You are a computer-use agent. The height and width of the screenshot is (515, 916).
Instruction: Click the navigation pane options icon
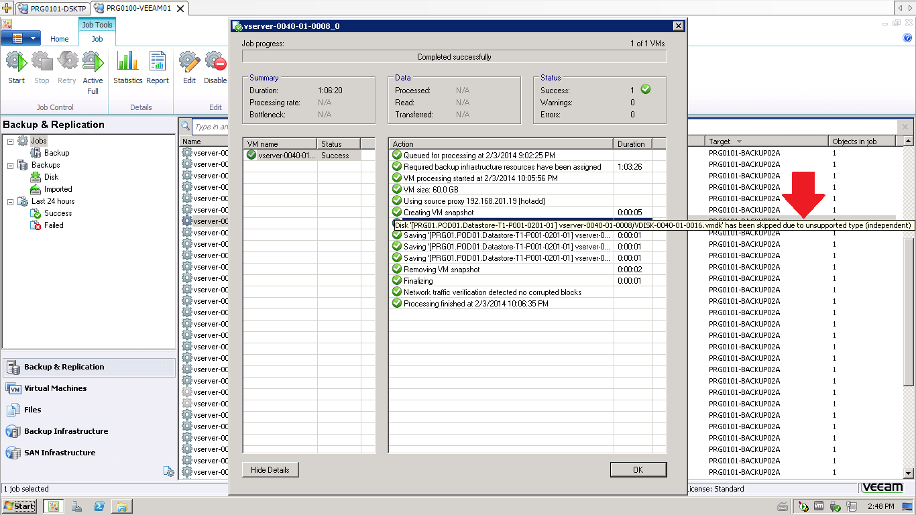169,471
